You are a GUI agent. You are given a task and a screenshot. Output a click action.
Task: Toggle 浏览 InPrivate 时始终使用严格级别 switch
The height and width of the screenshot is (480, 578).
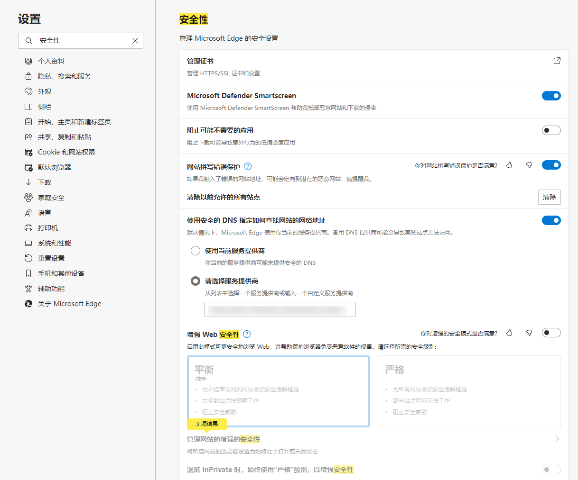551,470
